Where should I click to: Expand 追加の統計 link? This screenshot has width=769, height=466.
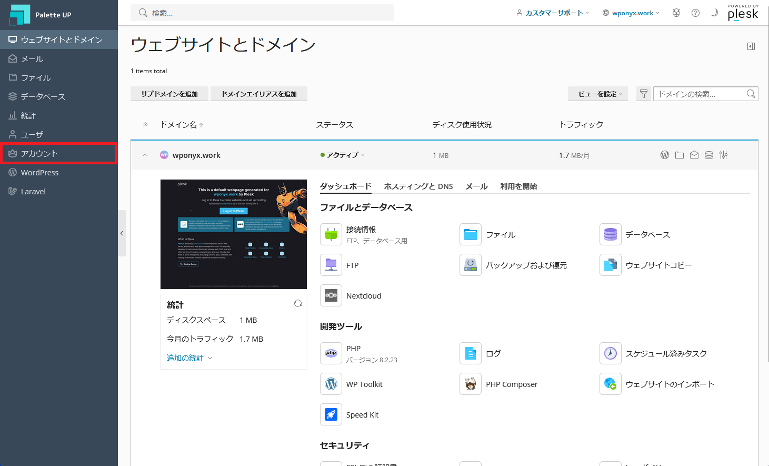click(x=189, y=358)
